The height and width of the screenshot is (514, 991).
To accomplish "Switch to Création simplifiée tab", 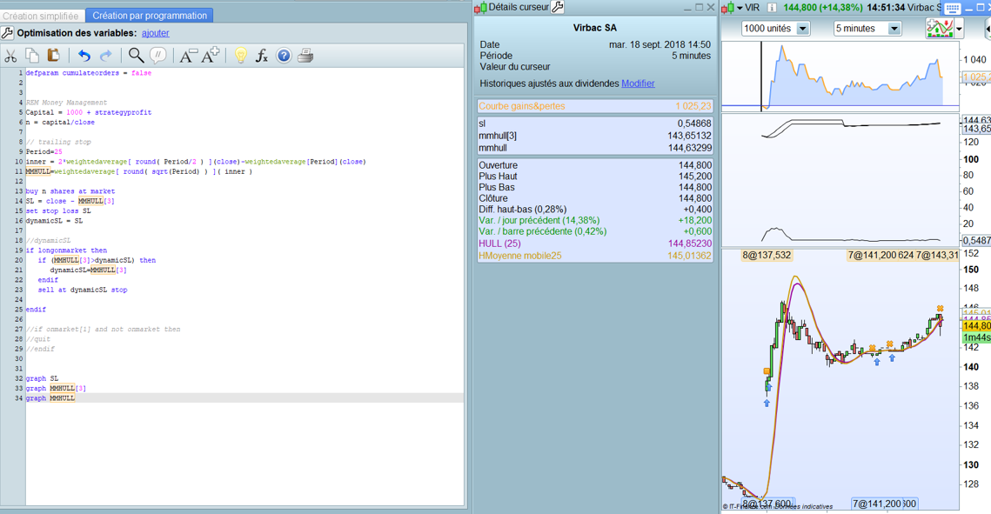I will [x=41, y=16].
